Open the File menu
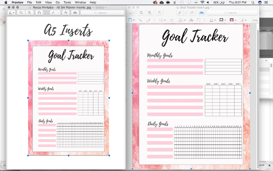 [29, 2]
